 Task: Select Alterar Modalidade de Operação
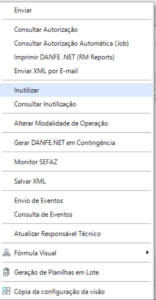[77, 124]
